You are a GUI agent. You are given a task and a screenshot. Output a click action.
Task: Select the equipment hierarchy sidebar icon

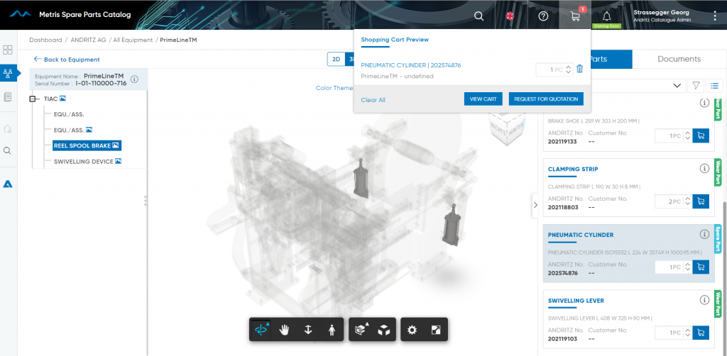(x=8, y=72)
